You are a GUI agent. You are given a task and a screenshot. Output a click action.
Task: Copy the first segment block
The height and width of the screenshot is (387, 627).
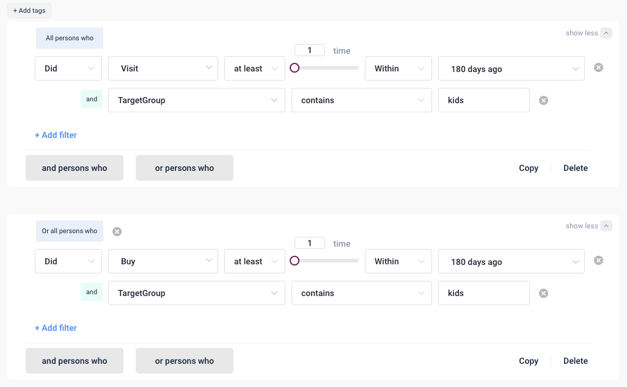pyautogui.click(x=528, y=168)
